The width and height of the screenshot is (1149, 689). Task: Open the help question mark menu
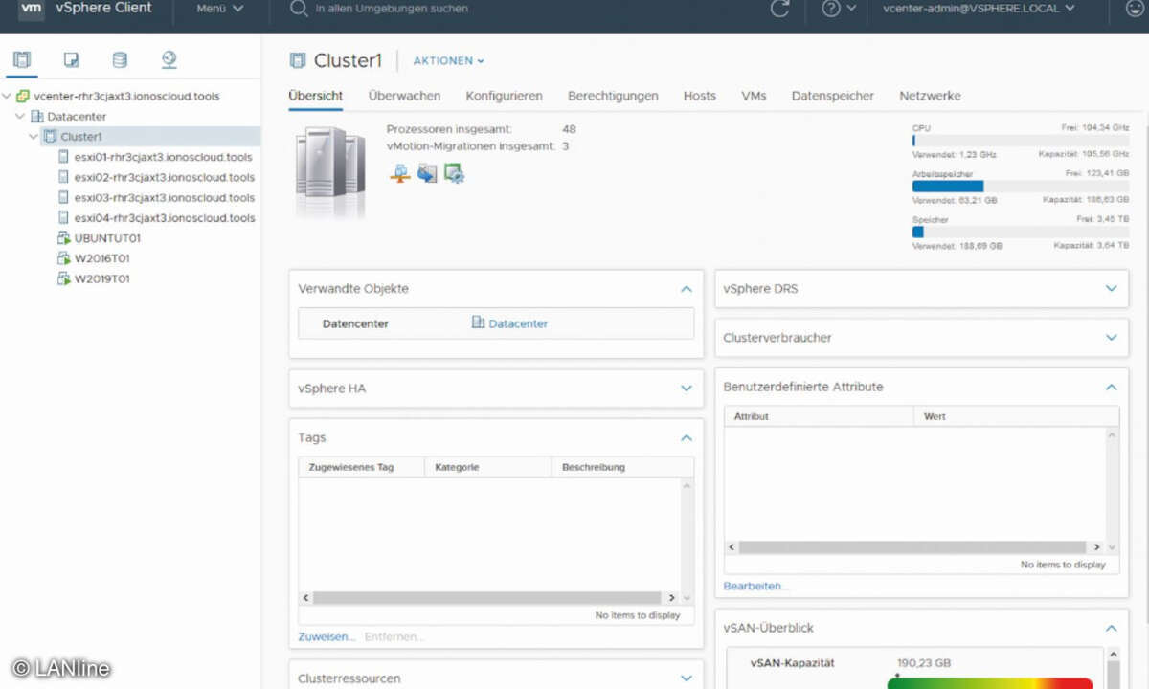[x=839, y=9]
